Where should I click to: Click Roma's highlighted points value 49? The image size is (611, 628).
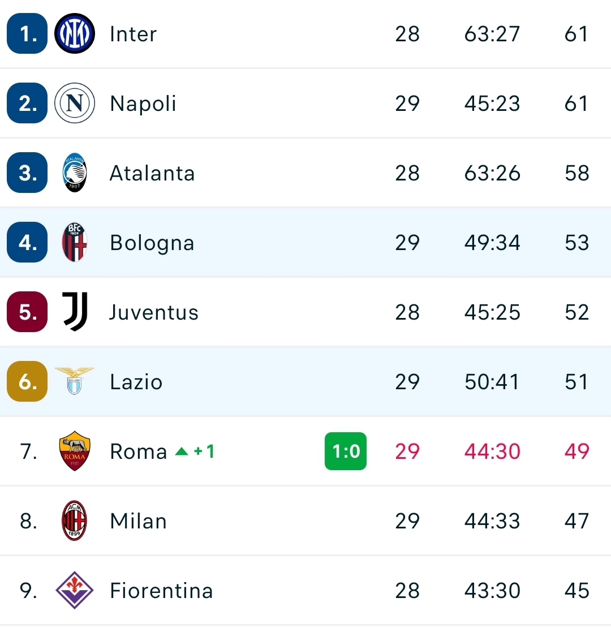(576, 451)
